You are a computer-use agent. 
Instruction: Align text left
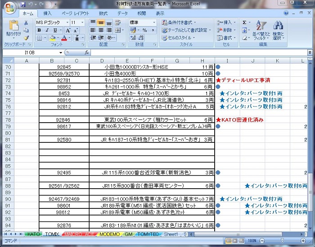(x=93, y=30)
